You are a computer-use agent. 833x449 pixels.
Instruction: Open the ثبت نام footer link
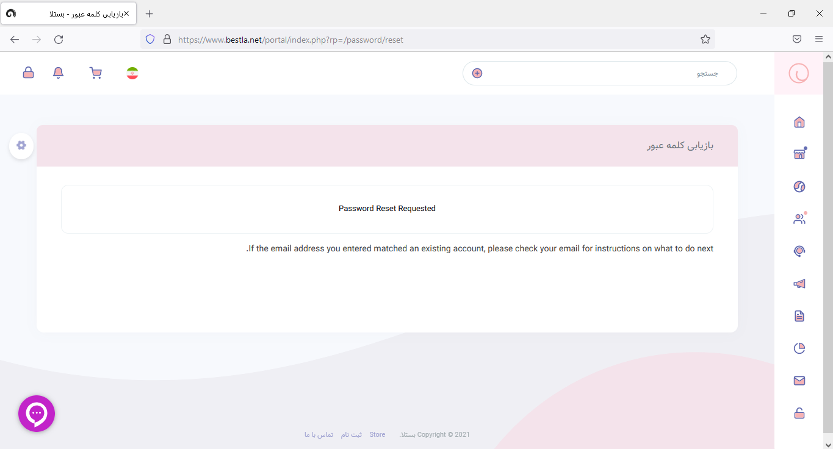[x=352, y=434]
